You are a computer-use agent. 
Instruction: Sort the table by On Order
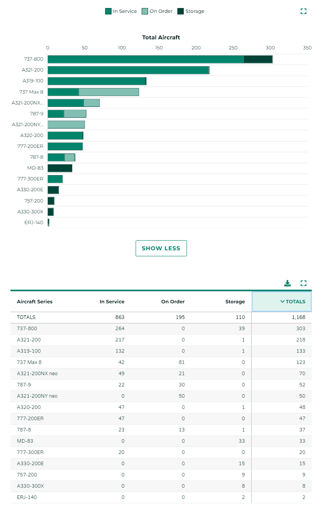click(173, 302)
